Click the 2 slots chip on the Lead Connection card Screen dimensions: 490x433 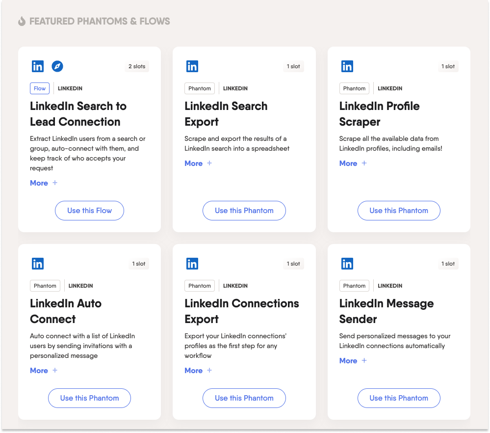(x=136, y=66)
